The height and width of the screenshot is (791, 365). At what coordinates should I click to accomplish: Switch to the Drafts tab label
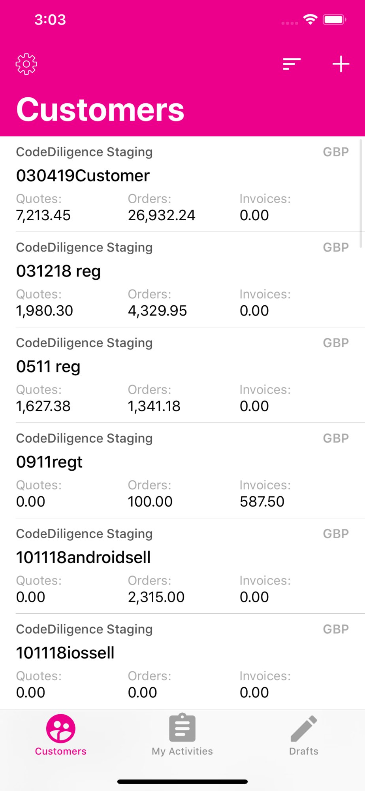tap(303, 751)
